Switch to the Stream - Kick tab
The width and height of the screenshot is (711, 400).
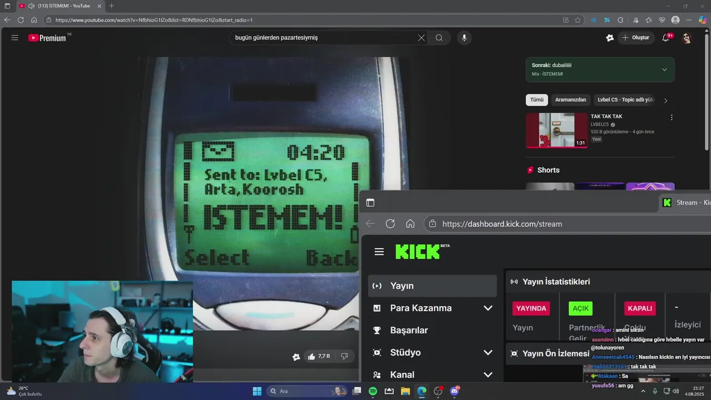[687, 203]
